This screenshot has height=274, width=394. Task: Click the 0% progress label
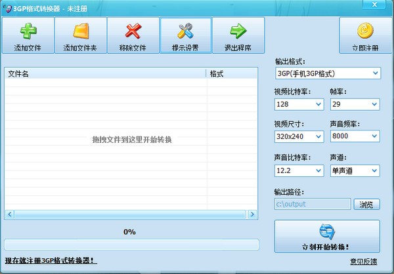point(129,232)
